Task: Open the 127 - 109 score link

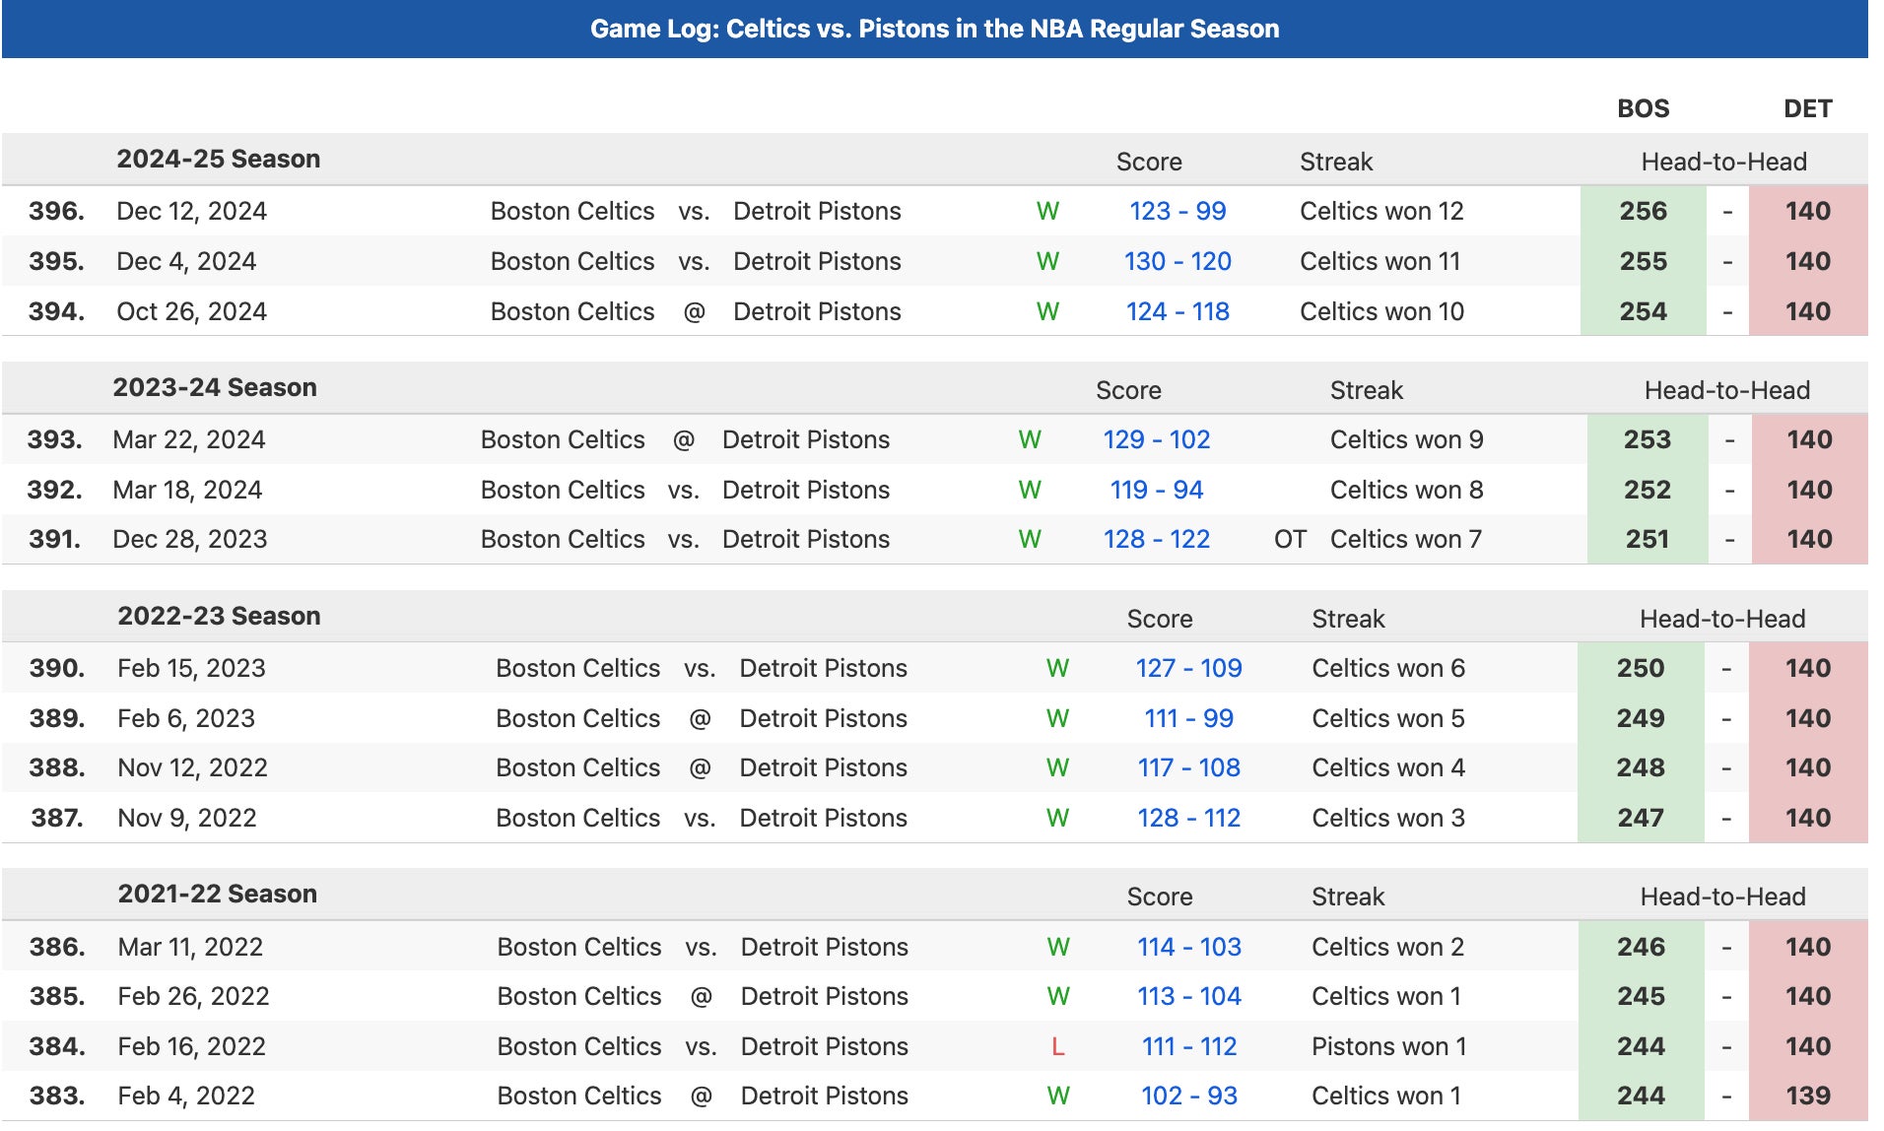Action: pos(1187,668)
